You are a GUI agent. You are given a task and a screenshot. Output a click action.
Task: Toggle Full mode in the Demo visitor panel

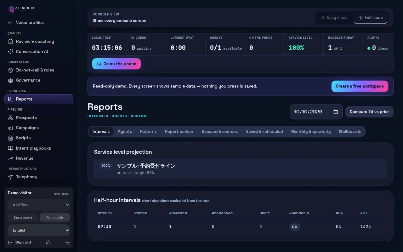tap(55, 218)
